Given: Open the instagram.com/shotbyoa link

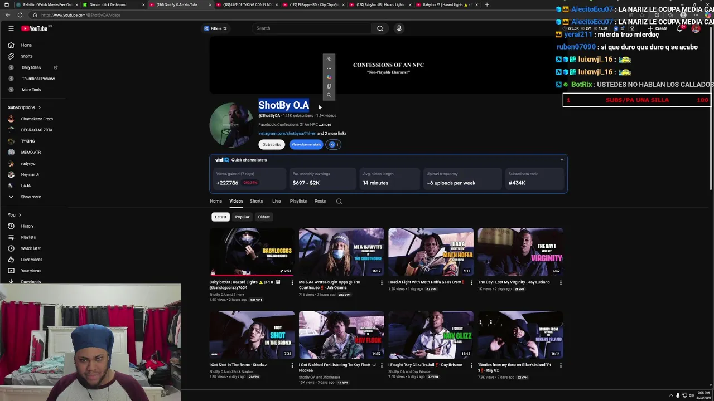Looking at the screenshot, I should (287, 134).
